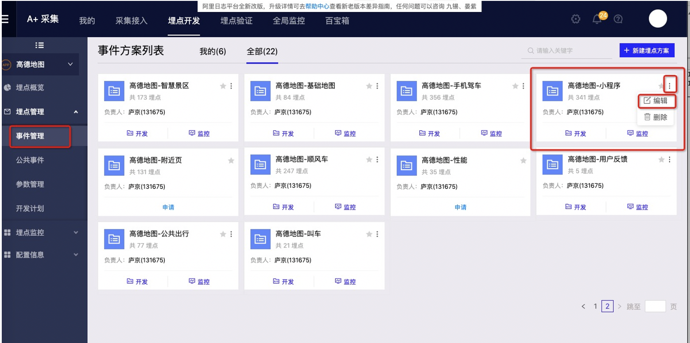Go to the previous page arrow
This screenshot has width=690, height=343.
[x=583, y=306]
